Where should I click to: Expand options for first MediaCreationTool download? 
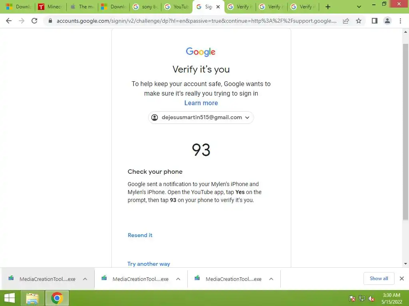click(x=85, y=279)
